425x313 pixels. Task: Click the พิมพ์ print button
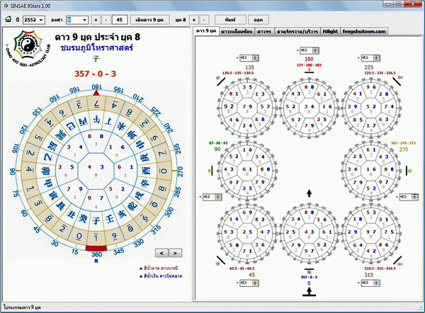click(230, 20)
